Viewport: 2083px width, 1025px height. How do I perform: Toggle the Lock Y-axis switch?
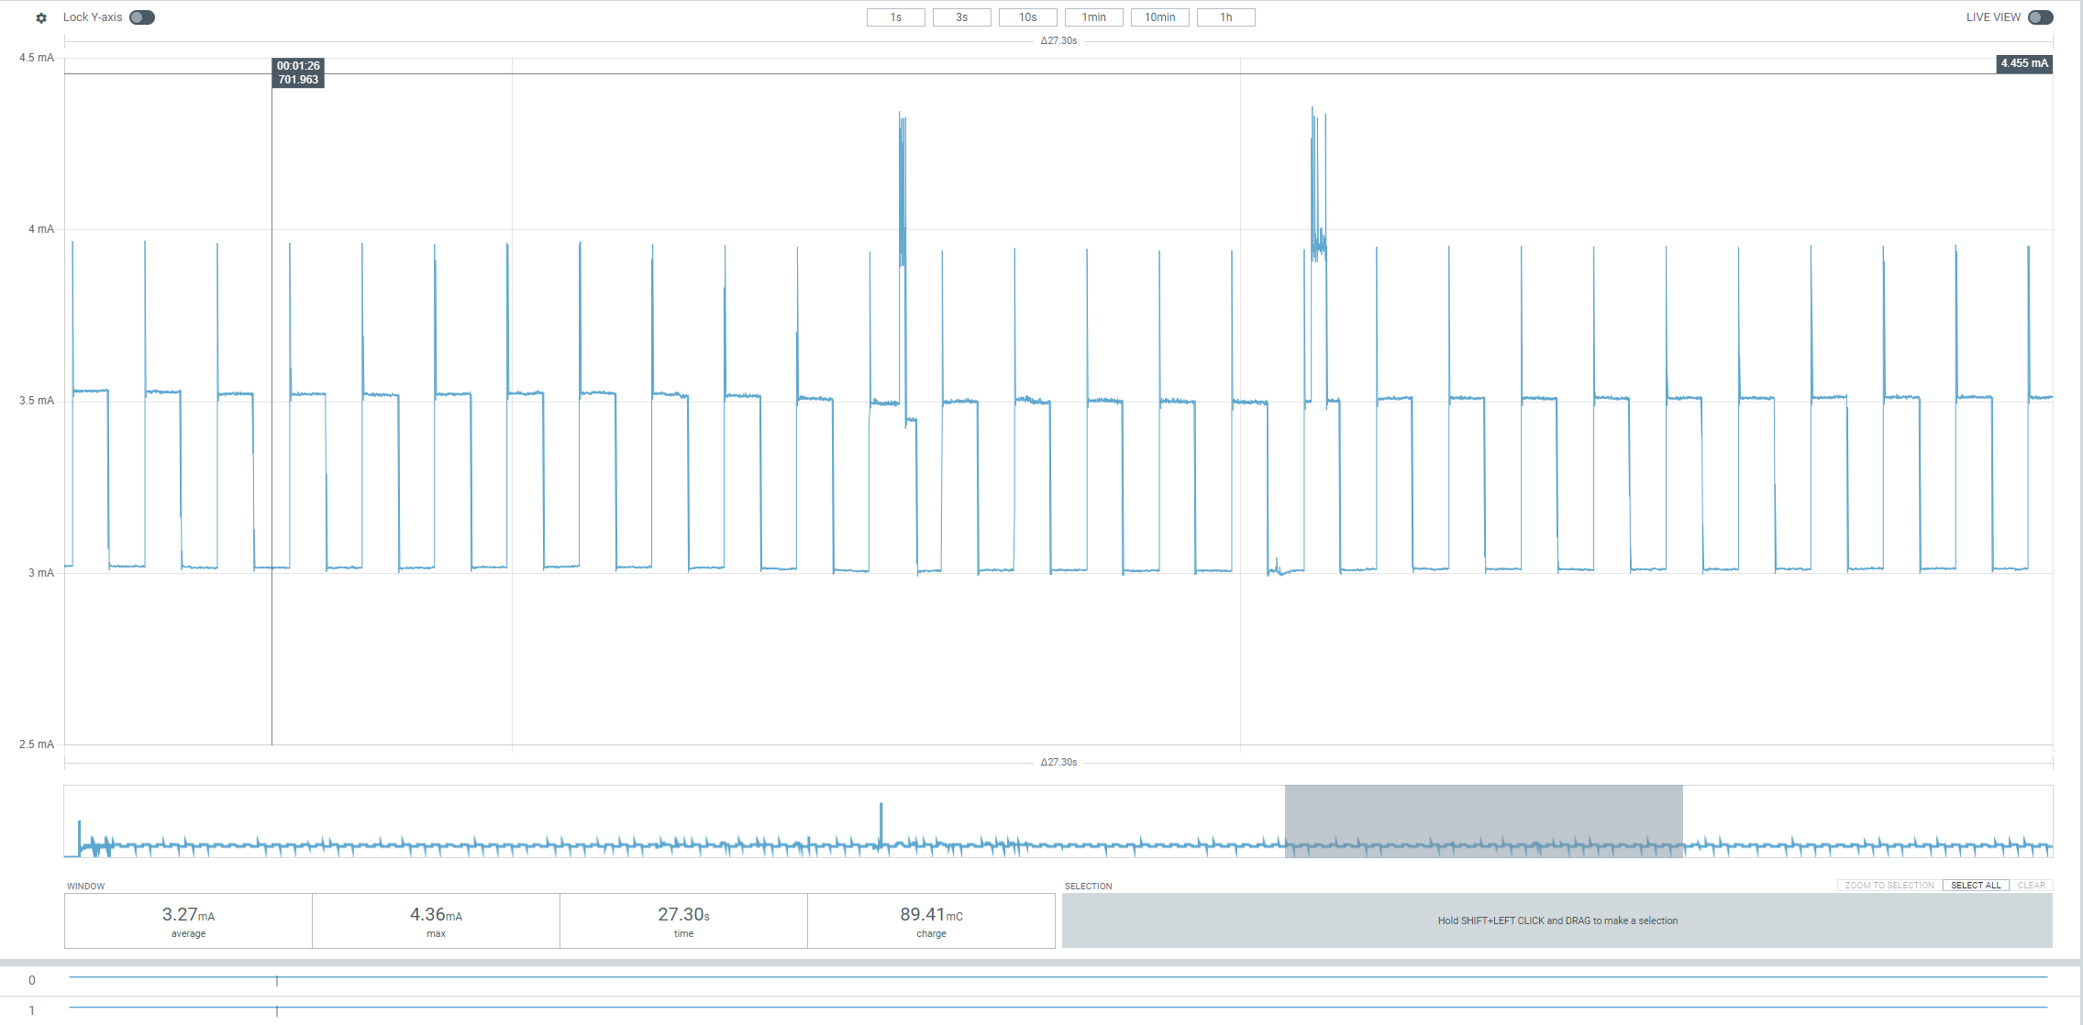coord(142,17)
